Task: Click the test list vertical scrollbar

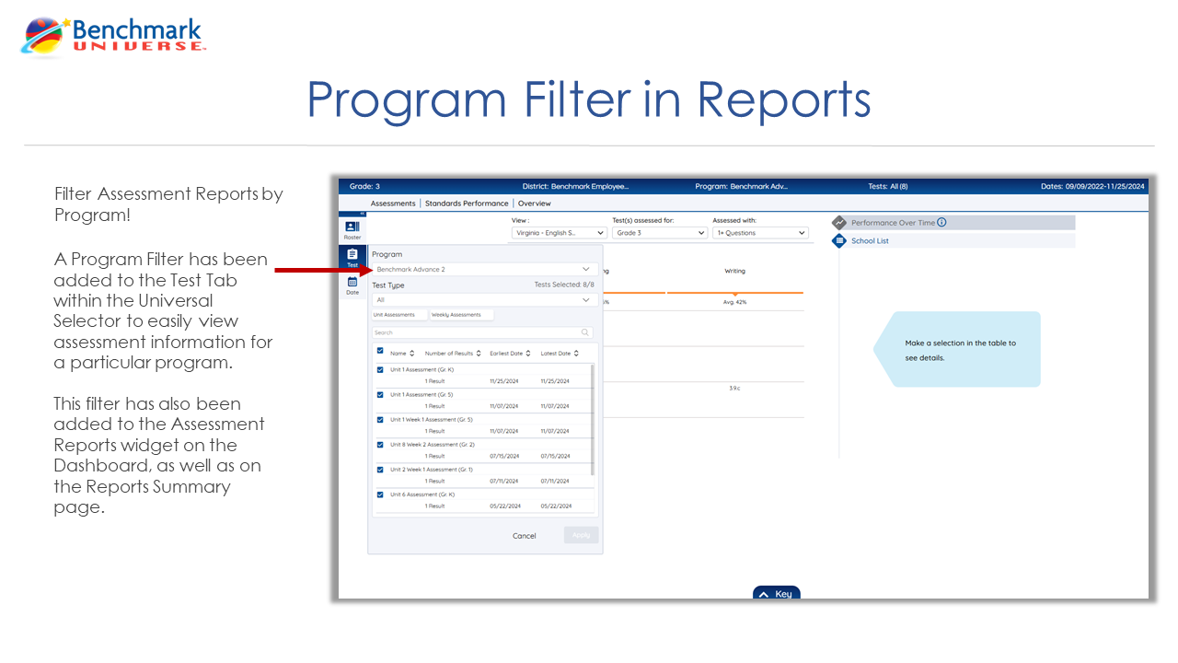Action: (593, 419)
